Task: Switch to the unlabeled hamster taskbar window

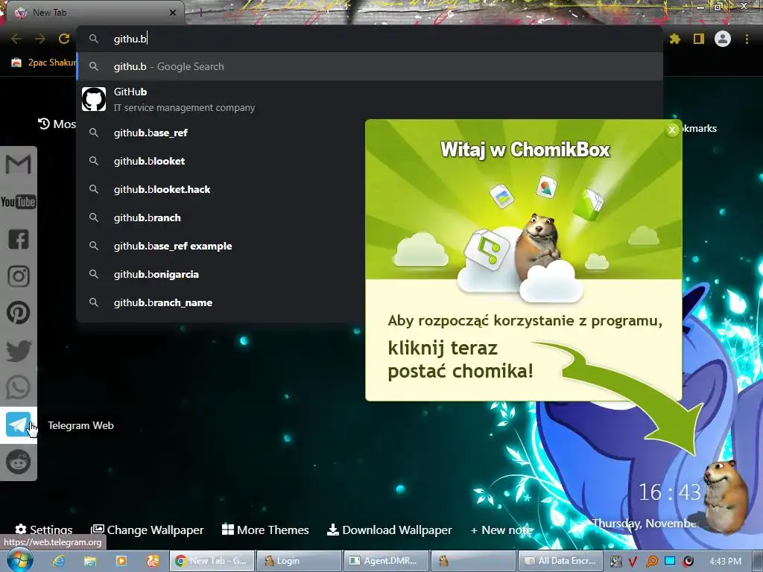Action: (x=473, y=561)
